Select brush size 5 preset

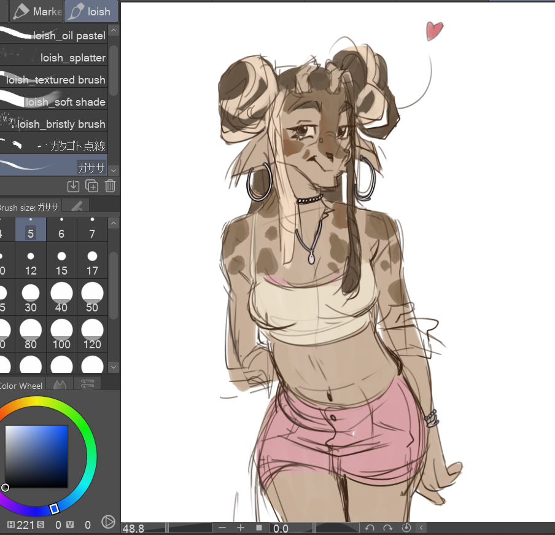(x=31, y=229)
